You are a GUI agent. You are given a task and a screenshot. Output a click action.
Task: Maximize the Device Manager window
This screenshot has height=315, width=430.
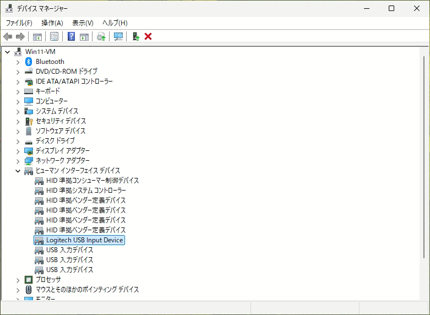tap(391, 8)
